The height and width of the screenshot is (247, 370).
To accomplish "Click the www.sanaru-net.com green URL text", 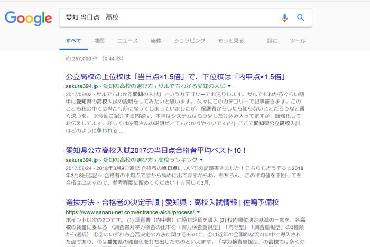I will tap(129, 212).
